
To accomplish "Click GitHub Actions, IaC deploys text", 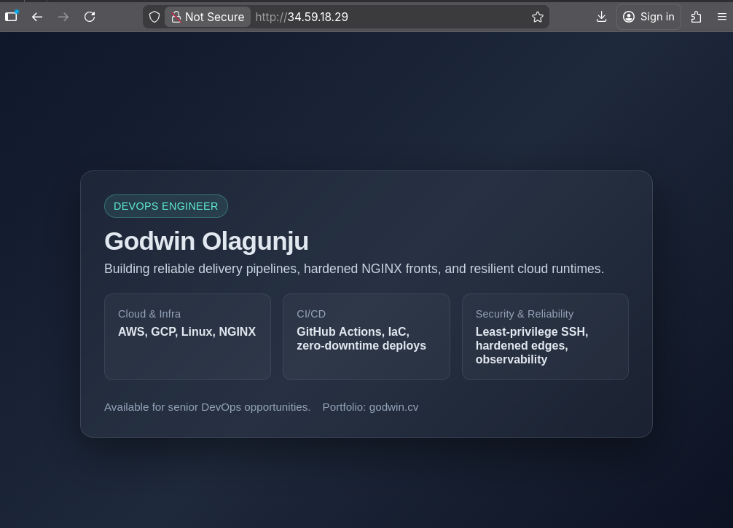I will pos(361,339).
